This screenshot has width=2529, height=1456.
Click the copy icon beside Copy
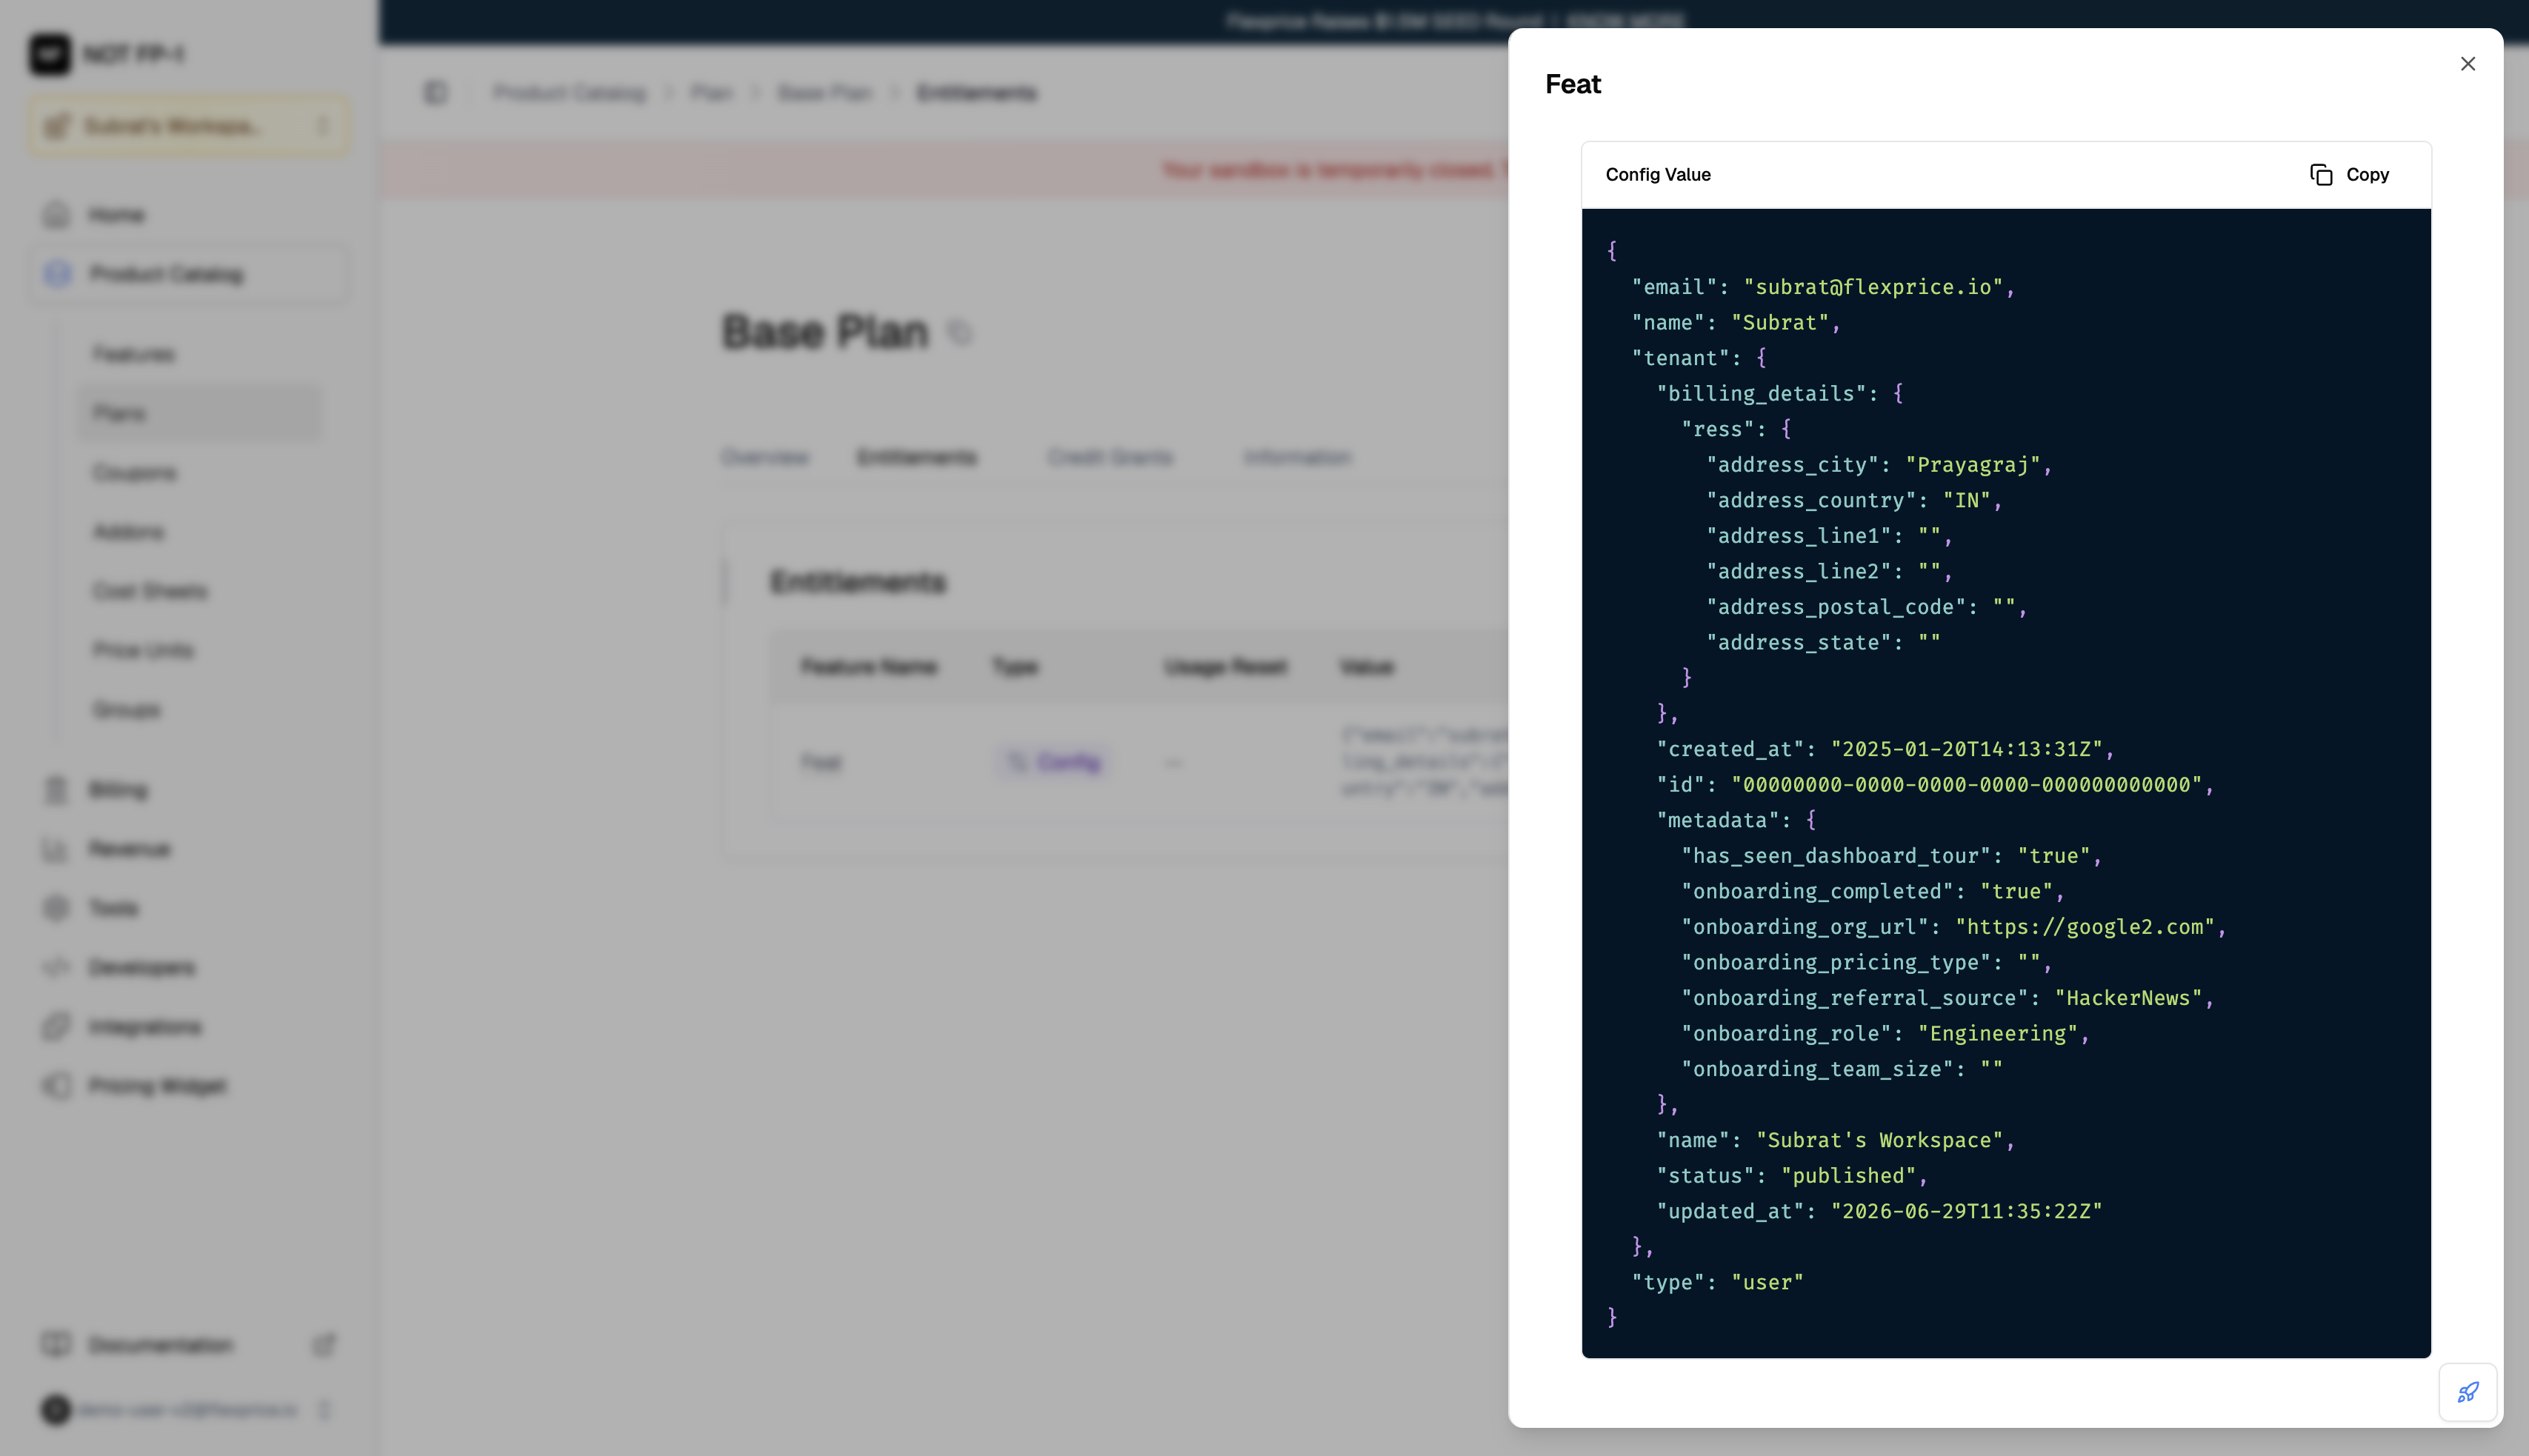click(2321, 175)
